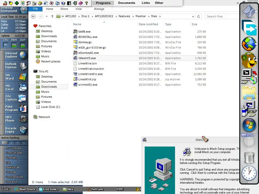Launch Internet Explorer from side panel
Image resolution: width=259 pixels, height=194 pixels.
(14, 55)
